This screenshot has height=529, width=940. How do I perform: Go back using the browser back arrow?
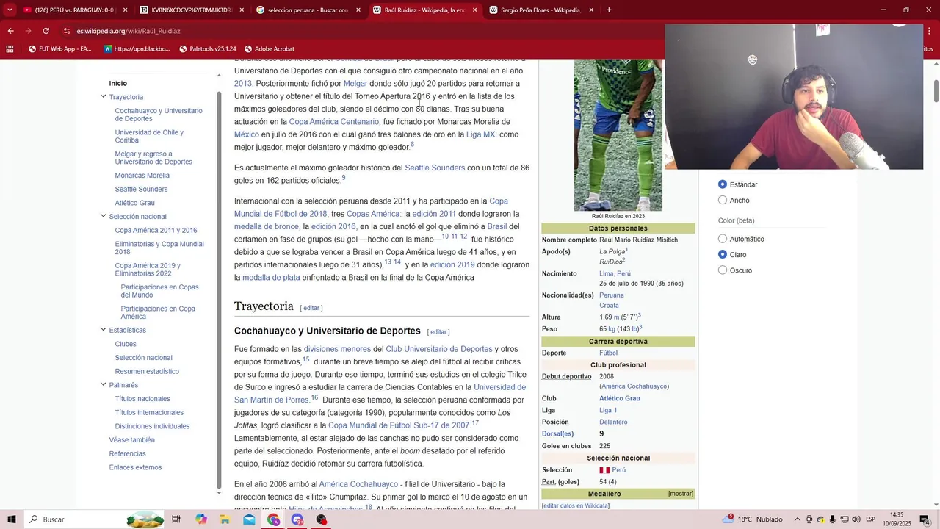pos(10,31)
